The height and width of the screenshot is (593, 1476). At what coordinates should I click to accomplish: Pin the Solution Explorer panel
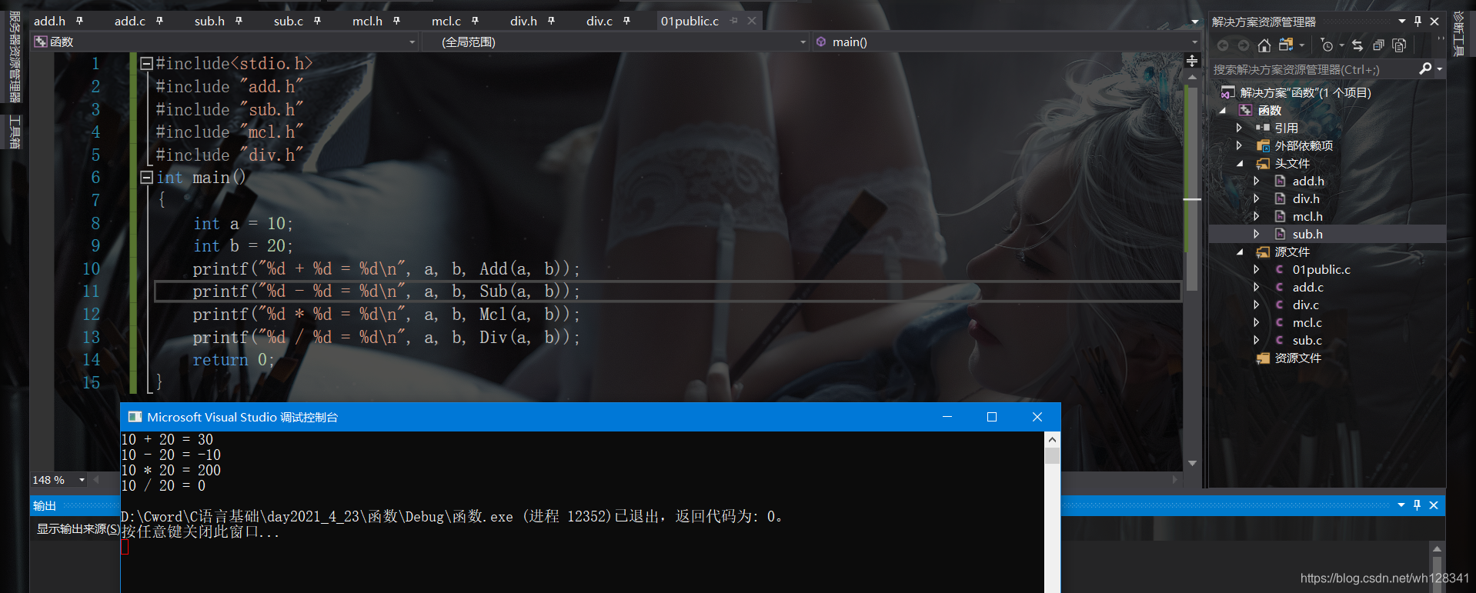click(1418, 22)
